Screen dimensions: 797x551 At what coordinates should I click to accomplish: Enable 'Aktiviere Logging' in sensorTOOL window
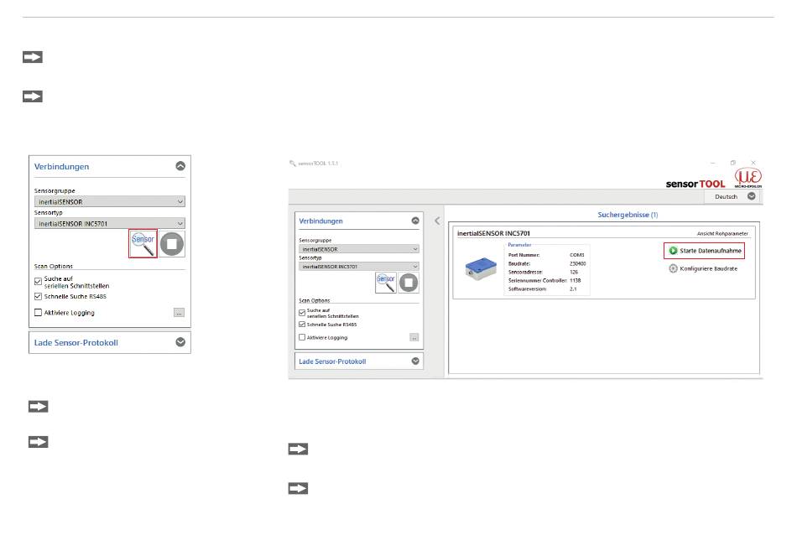302,337
